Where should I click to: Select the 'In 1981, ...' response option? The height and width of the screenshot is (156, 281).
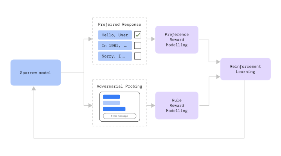(x=115, y=46)
